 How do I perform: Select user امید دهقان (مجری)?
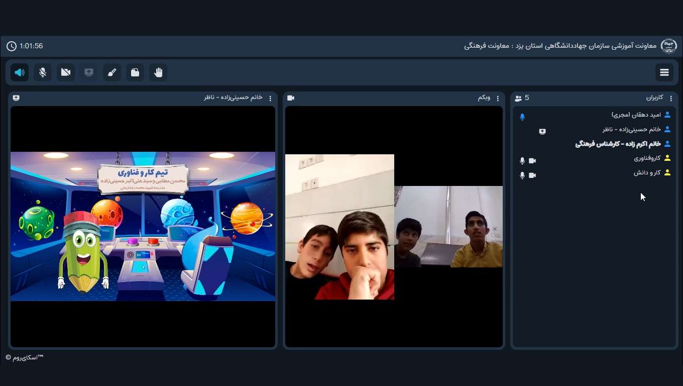tap(636, 115)
